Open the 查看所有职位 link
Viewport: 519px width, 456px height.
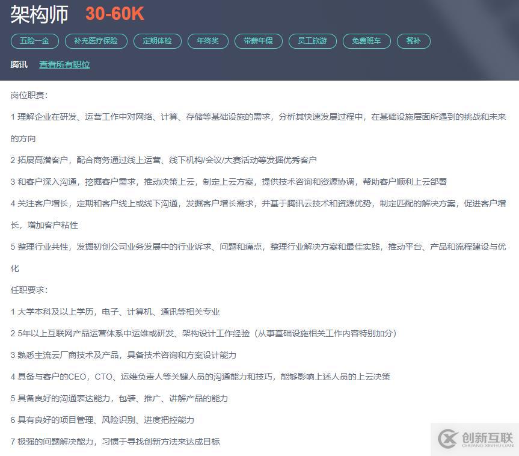click(64, 64)
